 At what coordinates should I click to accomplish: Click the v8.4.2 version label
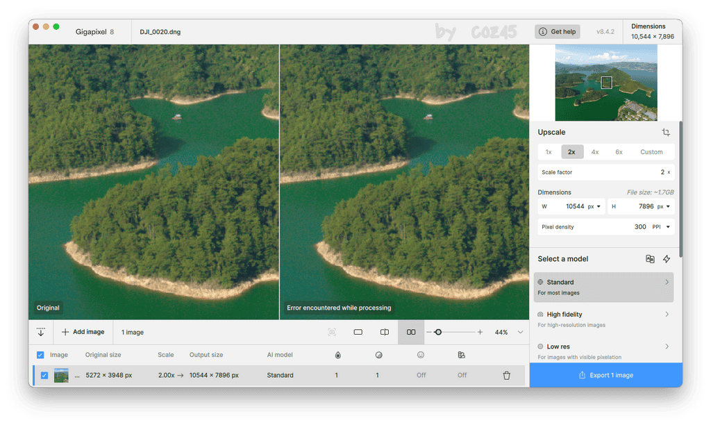click(605, 32)
